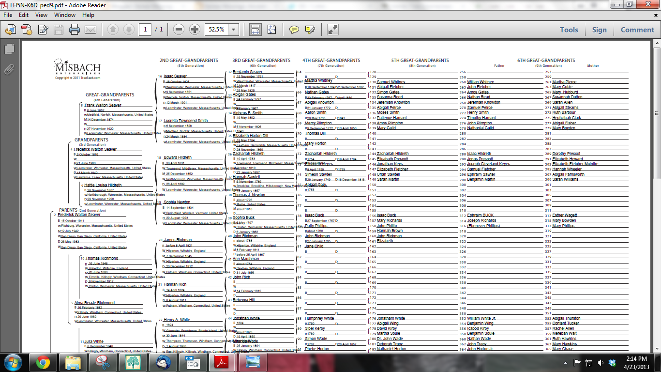Click the Open file toolbar icon

tap(10, 30)
